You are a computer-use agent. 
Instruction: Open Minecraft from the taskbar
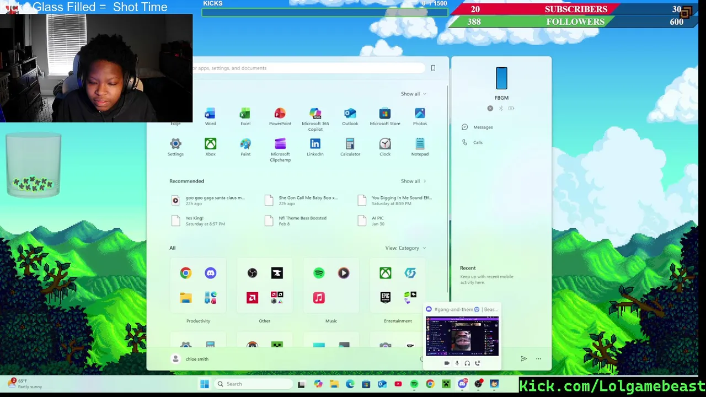click(446, 384)
